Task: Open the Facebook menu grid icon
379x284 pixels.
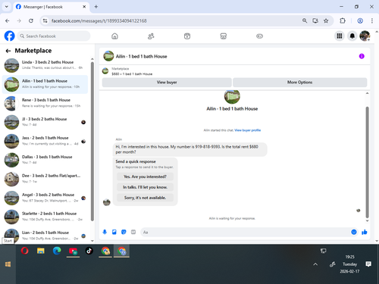Action: point(340,36)
